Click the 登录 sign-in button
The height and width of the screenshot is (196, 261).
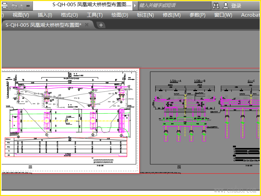tap(236, 6)
